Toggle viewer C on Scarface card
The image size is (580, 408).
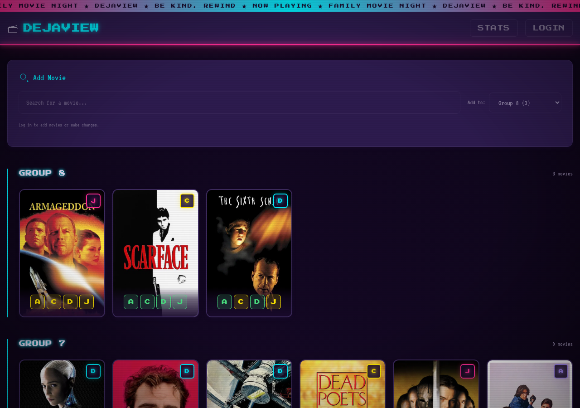click(147, 302)
